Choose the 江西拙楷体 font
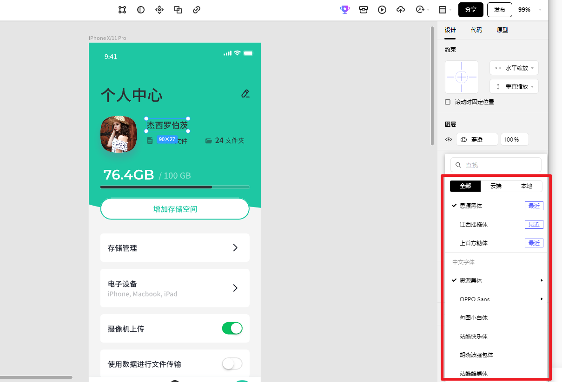Image resolution: width=562 pixels, height=382 pixels. (496, 224)
